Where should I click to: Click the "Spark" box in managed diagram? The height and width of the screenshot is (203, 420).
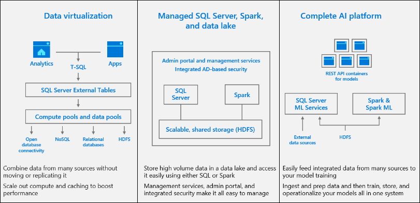(x=242, y=95)
